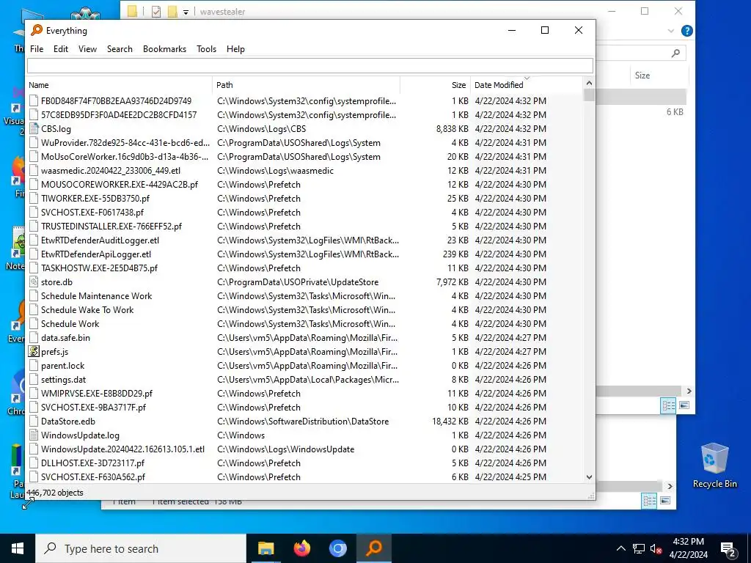Select Schedule Maintenance Work entry
Viewport: 751px width, 563px height.
(x=96, y=296)
